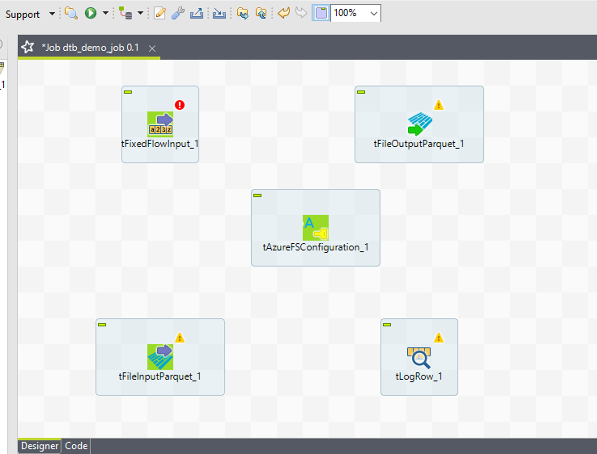Toggle the highlighted palette view button
The width and height of the screenshot is (597, 454).
[321, 13]
